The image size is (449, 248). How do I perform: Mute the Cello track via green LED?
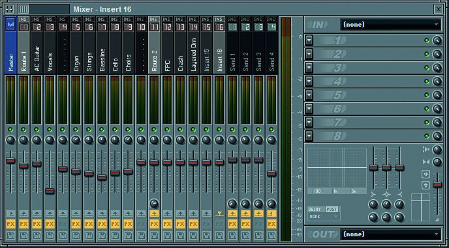click(x=115, y=130)
